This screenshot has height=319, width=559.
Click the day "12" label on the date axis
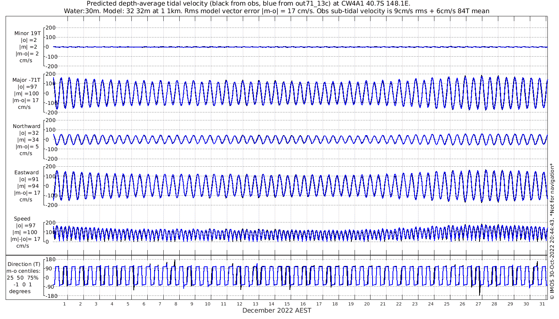(x=239, y=304)
